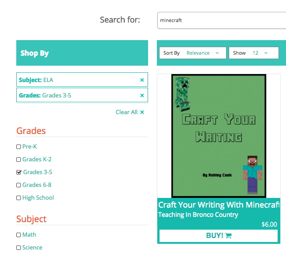Click the Clear All link text
Viewport: 286px width, 253px height.
pos(126,112)
